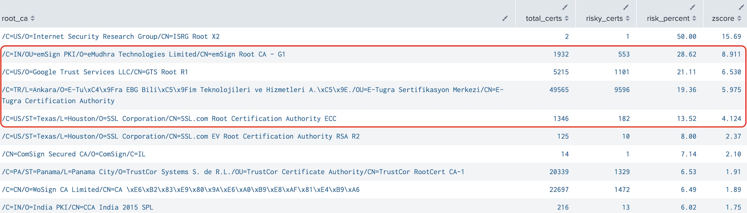Click the 15.69 zscore value
The image size is (747, 213).
(731, 36)
